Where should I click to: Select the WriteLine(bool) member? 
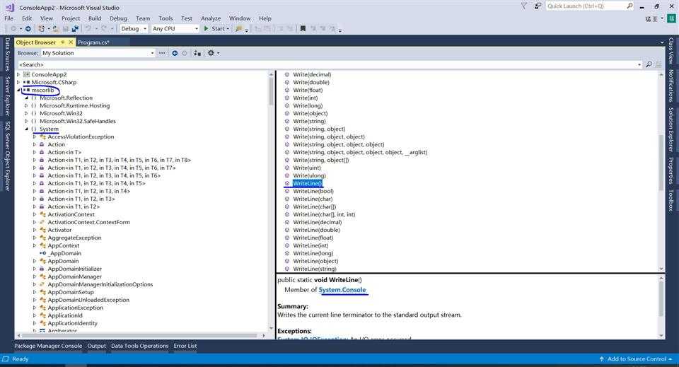coord(313,191)
